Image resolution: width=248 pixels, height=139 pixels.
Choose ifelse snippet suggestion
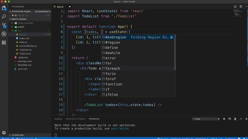(137, 95)
